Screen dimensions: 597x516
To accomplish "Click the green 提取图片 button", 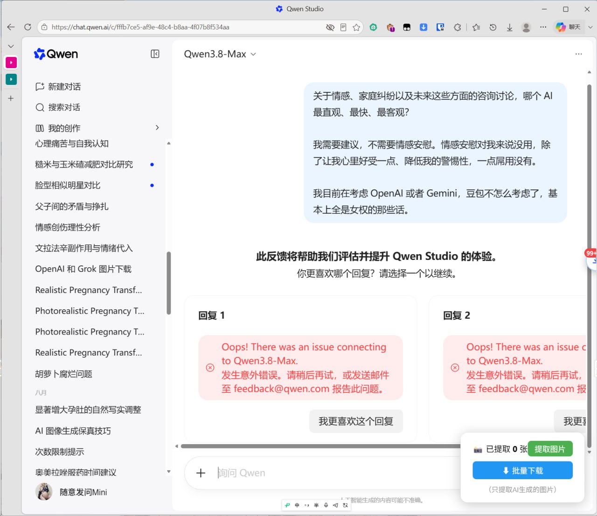I will click(x=550, y=449).
